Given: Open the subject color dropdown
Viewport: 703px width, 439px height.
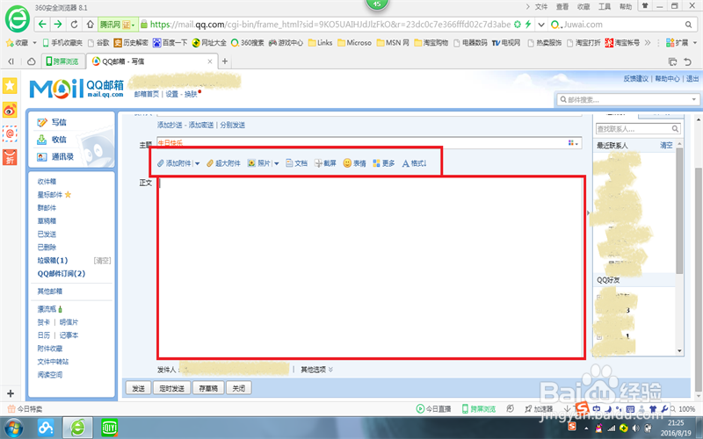Looking at the screenshot, I should [574, 143].
